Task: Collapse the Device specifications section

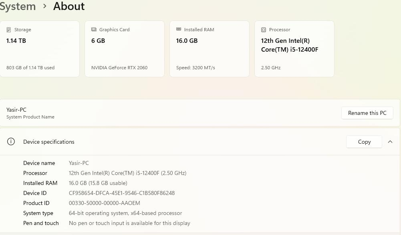Action: click(x=390, y=142)
